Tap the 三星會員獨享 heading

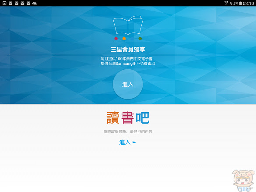tap(128, 50)
